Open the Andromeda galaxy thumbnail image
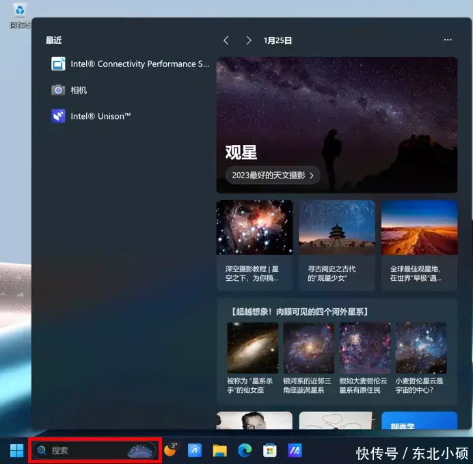The image size is (473, 464). [252, 348]
